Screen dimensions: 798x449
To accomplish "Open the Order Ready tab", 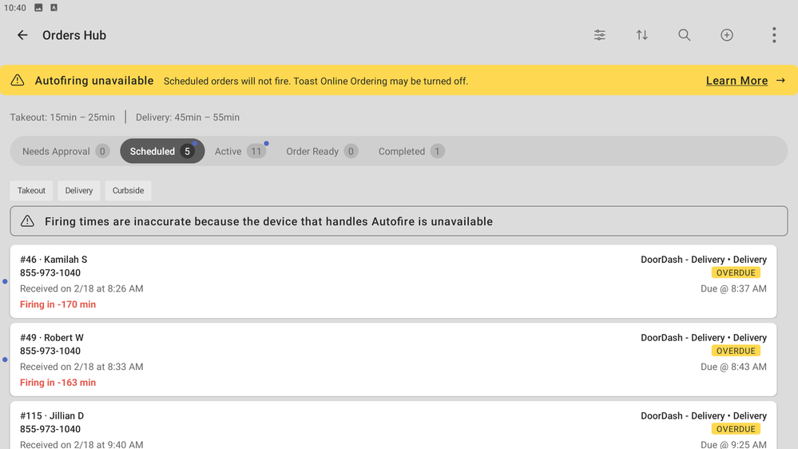I will point(321,151).
